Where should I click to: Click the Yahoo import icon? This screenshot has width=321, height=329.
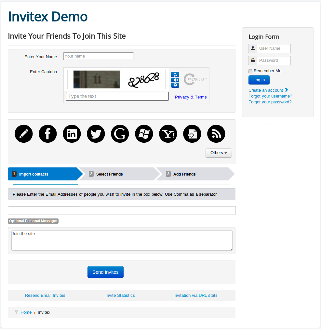click(168, 134)
